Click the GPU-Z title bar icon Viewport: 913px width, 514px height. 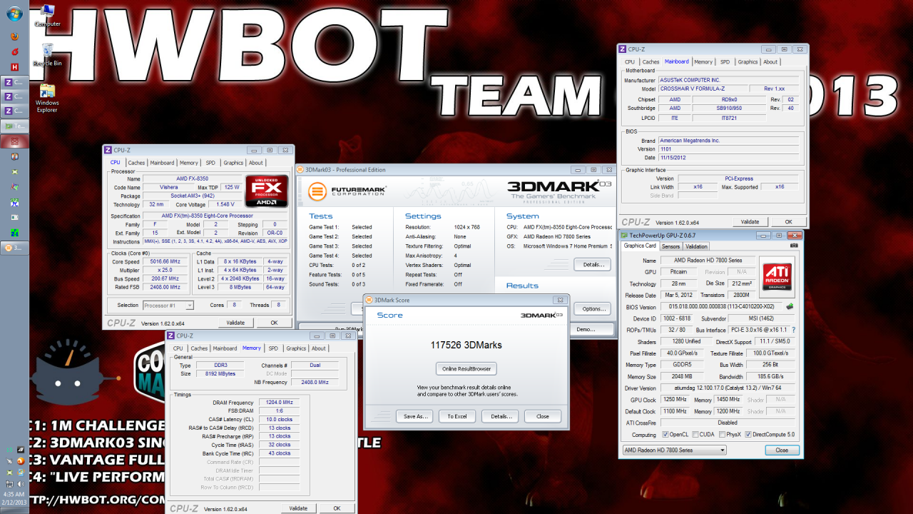[x=625, y=236]
